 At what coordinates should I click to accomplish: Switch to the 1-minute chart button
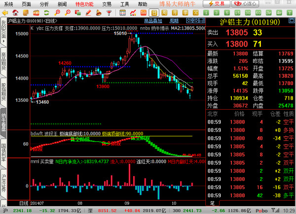206,13
